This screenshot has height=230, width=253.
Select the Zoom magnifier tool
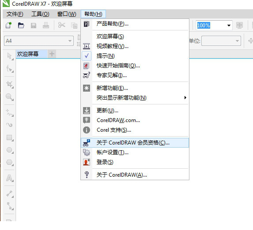pyautogui.click(x=10, y=97)
